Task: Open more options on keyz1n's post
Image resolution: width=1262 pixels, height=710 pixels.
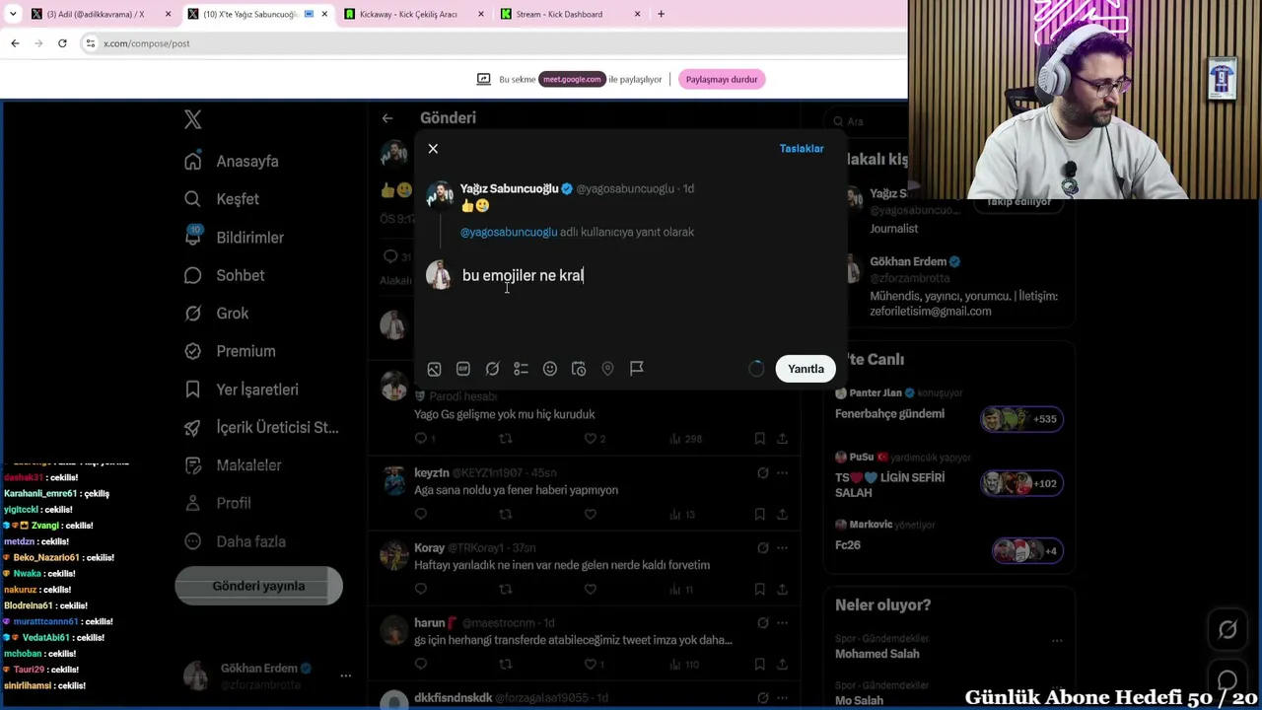Action: (x=782, y=473)
